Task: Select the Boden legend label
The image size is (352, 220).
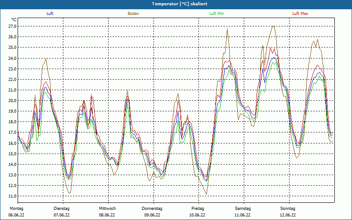Action: (x=133, y=14)
